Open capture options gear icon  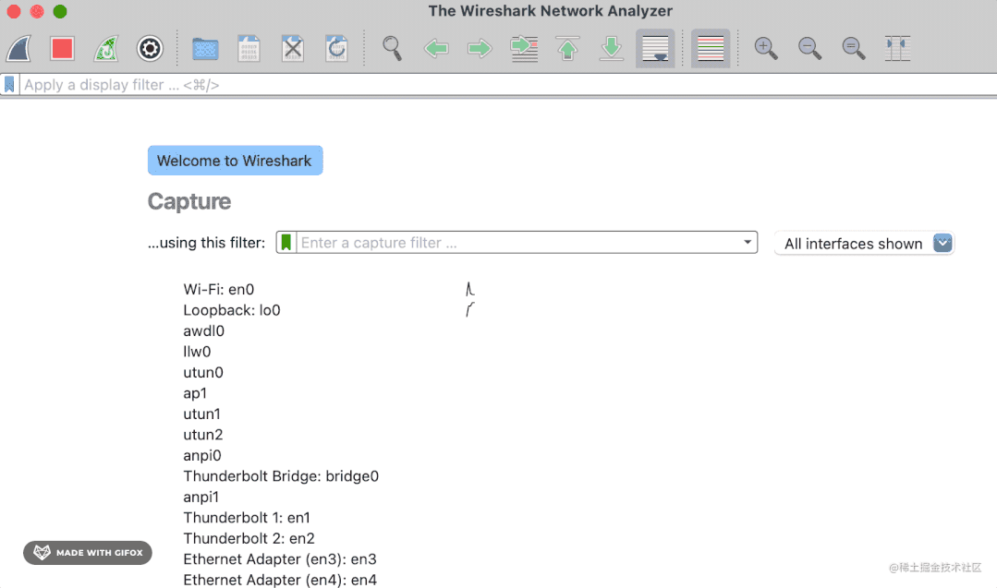click(150, 48)
